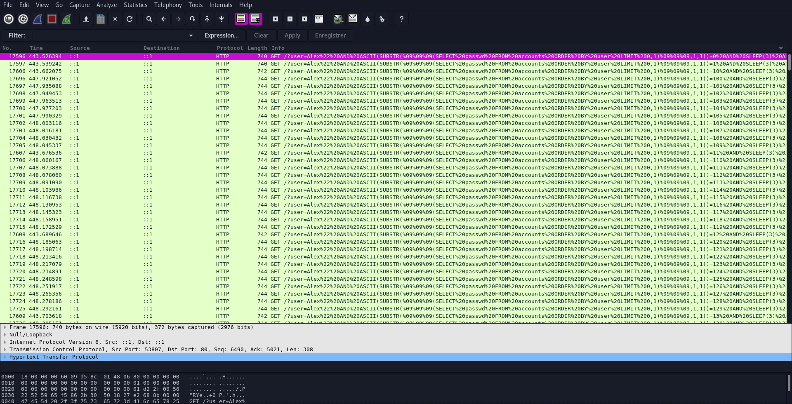The image size is (792, 404).
Task: Open Wireshark preferences
Action: [382, 19]
